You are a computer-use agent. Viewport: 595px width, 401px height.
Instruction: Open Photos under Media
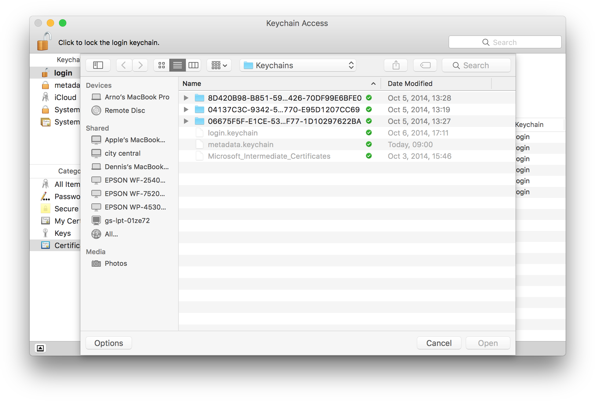(116, 263)
